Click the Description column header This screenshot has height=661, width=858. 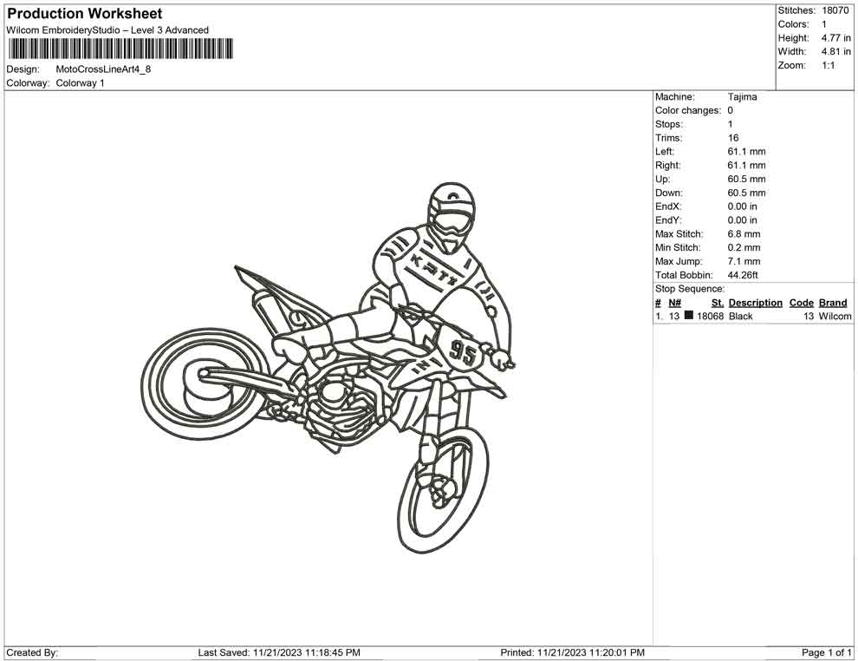tap(755, 302)
